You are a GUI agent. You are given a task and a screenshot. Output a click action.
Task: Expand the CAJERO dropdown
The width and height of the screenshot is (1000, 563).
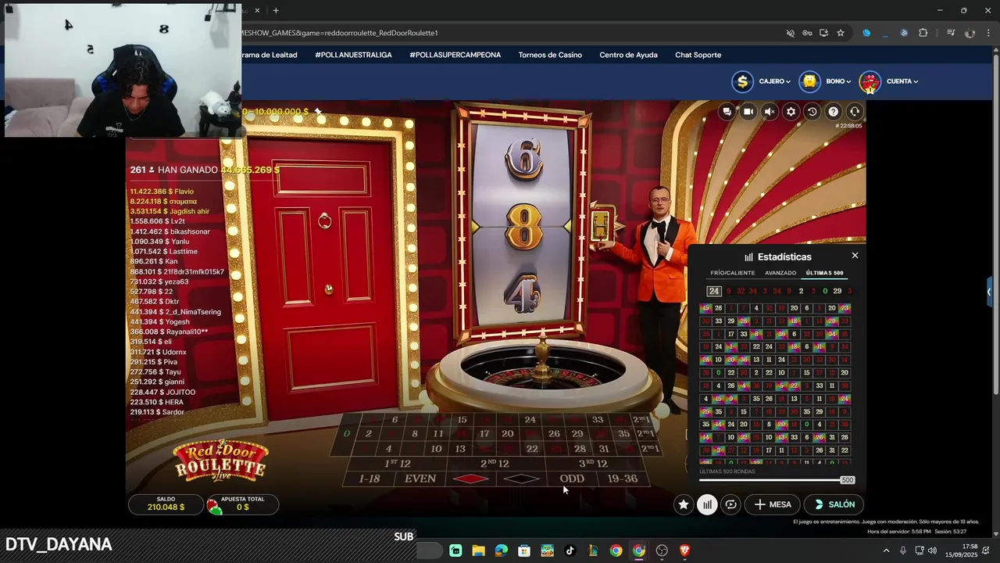[774, 81]
